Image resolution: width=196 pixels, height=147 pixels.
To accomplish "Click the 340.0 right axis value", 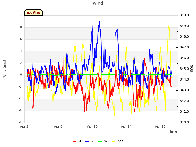I will pyautogui.click(x=184, y=122).
